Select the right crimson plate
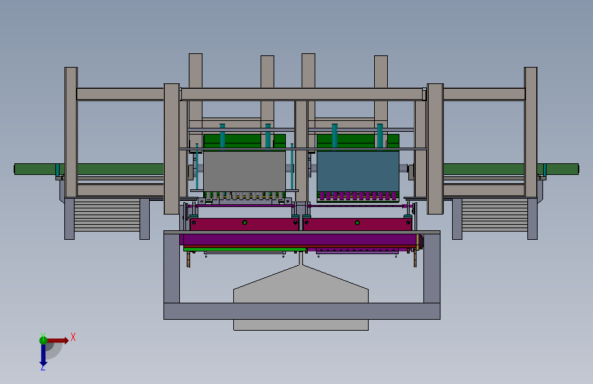Screen dimensions: 593x384 tap(358, 223)
